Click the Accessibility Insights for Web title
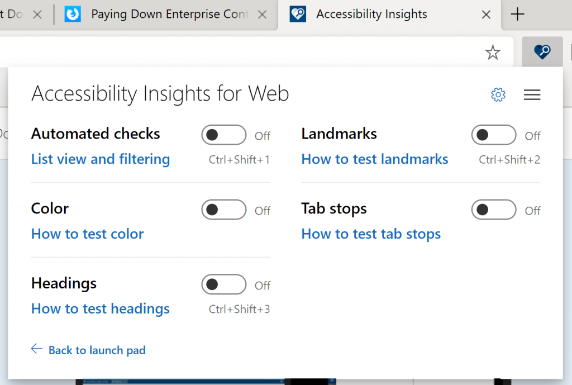This screenshot has height=385, width=572. [x=160, y=94]
